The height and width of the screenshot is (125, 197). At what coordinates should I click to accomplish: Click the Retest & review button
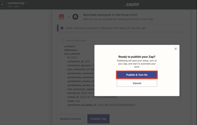tap(70, 119)
